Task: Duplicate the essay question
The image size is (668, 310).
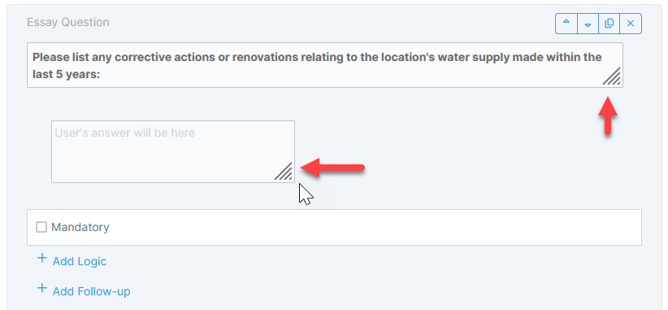Action: [x=609, y=24]
